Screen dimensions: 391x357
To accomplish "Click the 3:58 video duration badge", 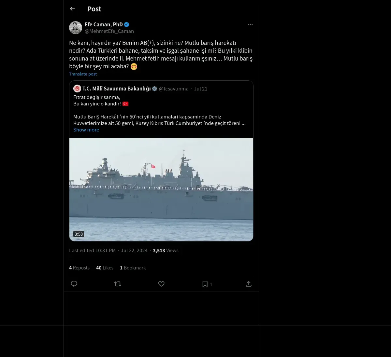I will click(x=79, y=234).
